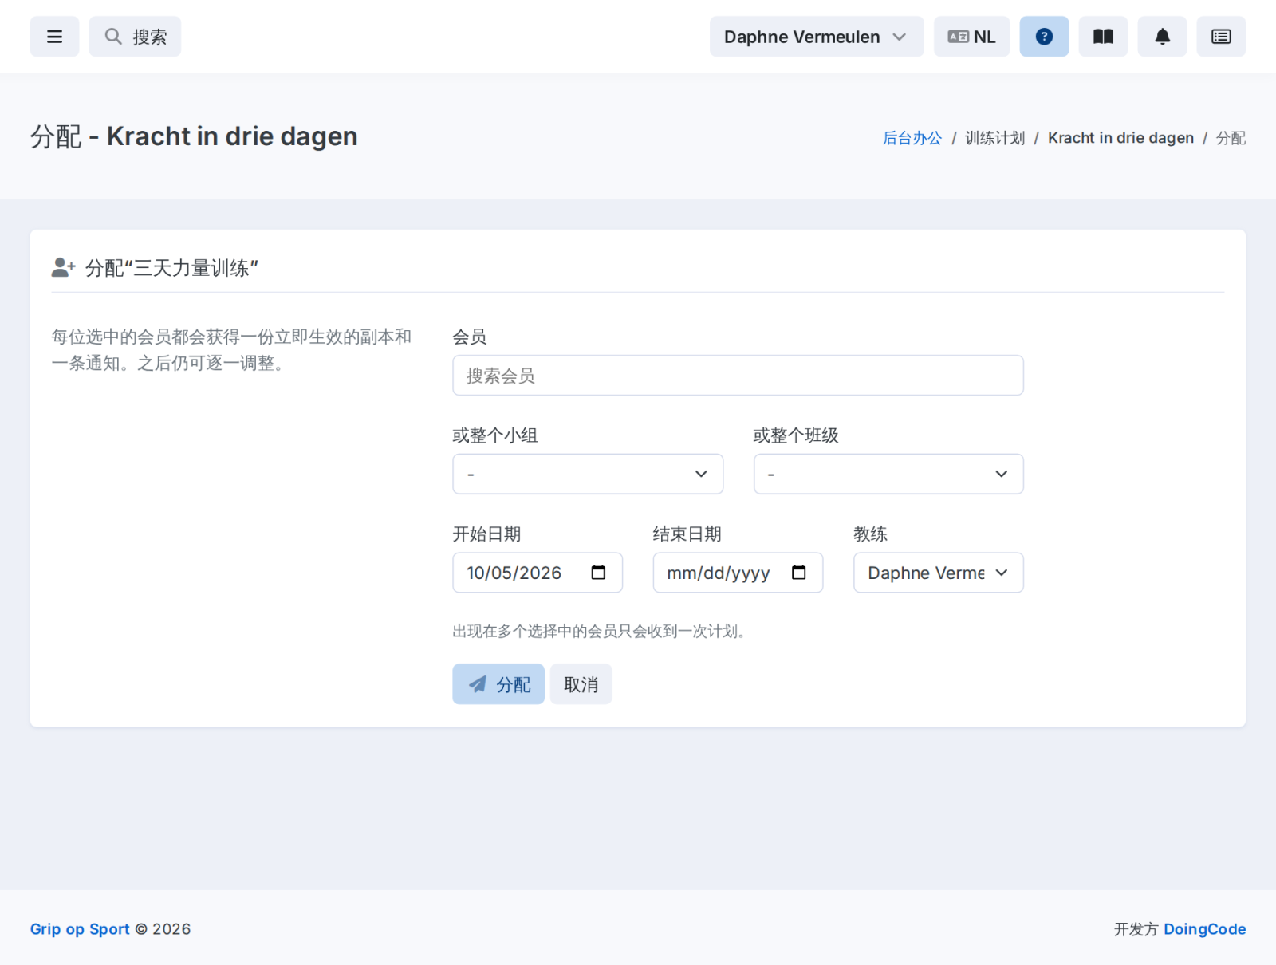Screen dimensions: 1276x965
Task: Click Kracht in drie dagen breadcrumb
Action: pos(1120,138)
